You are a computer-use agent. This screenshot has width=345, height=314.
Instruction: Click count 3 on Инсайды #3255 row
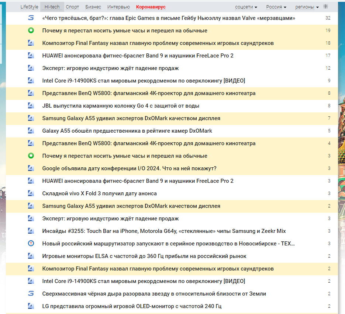pos(329,231)
